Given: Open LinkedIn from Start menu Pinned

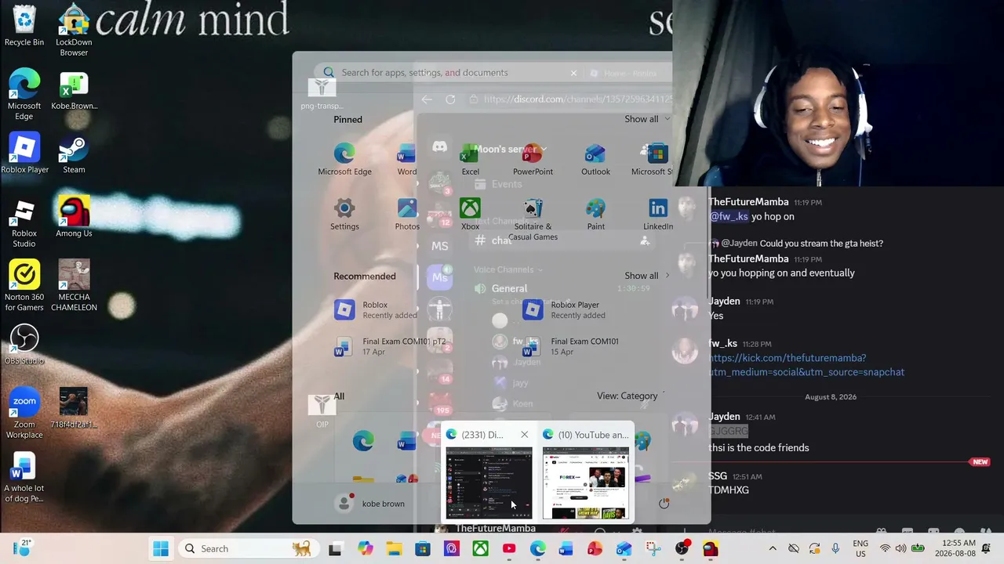Looking at the screenshot, I should coord(657,214).
